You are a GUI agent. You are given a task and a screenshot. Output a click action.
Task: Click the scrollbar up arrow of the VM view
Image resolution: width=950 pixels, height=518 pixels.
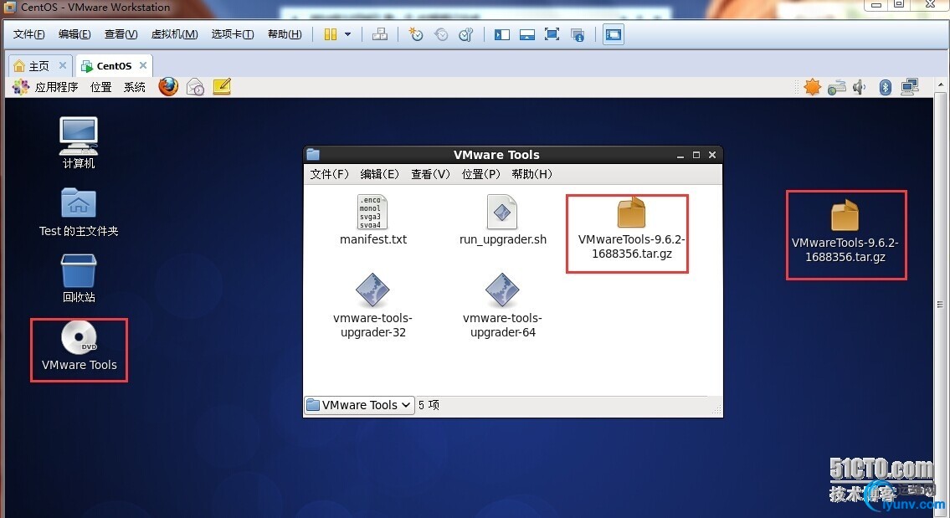tap(940, 85)
